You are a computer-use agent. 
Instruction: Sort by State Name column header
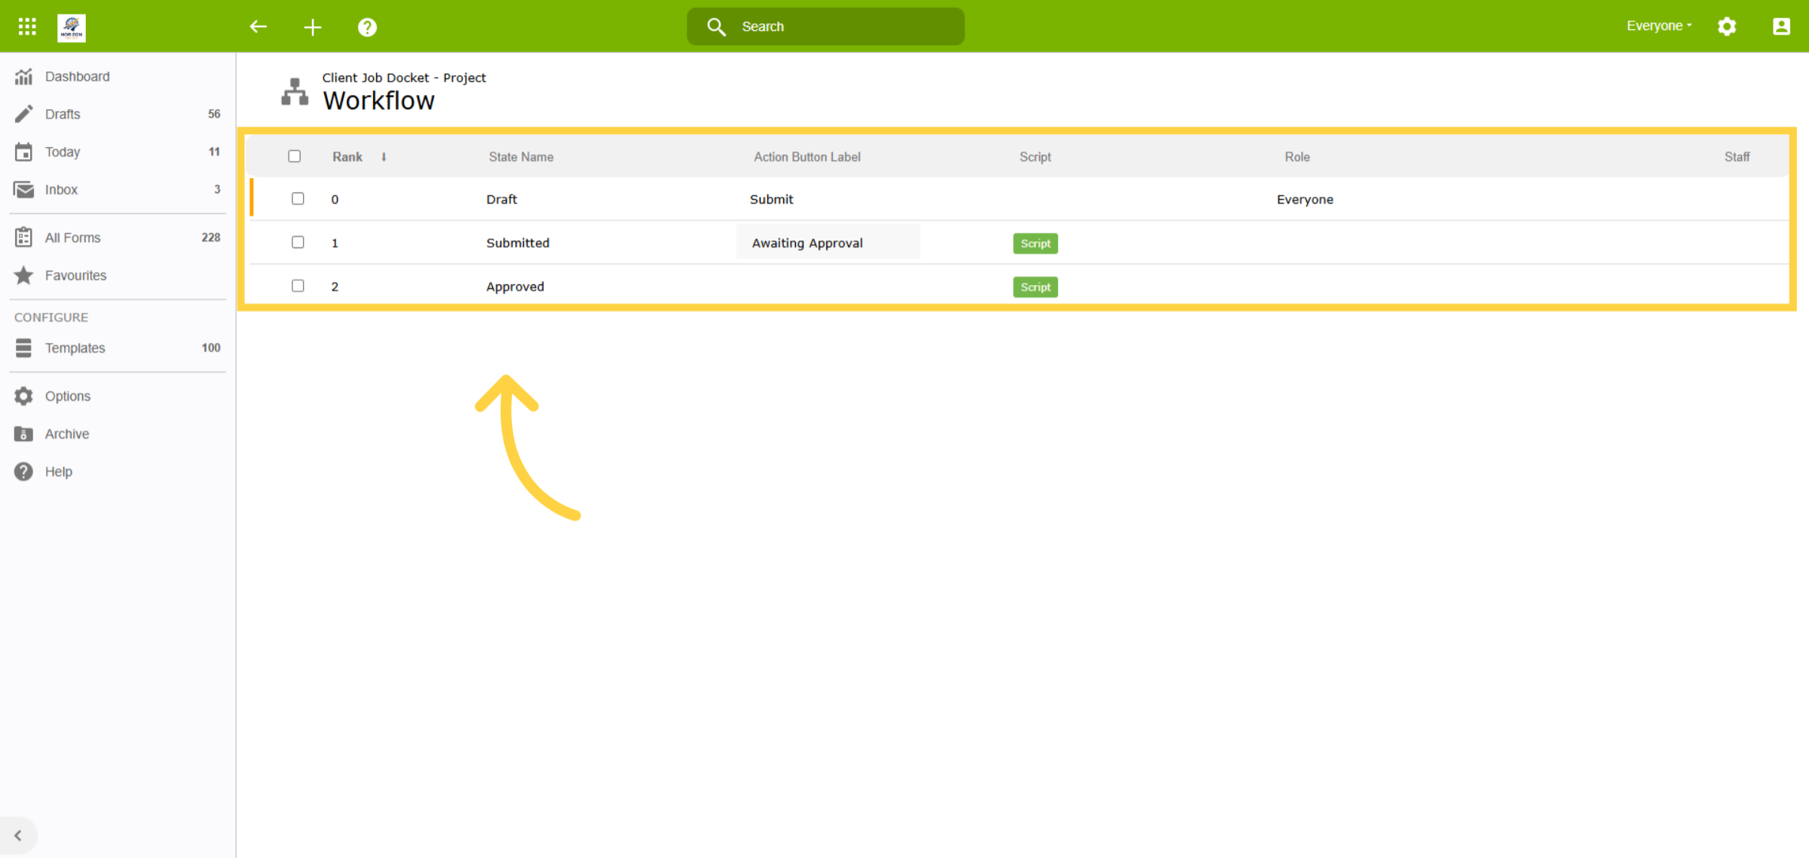(x=521, y=157)
